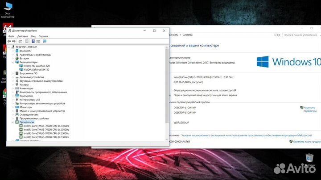The height and width of the screenshot is (180, 321).
Task: Click the Камеры camera icon
Action: coord(17,84)
